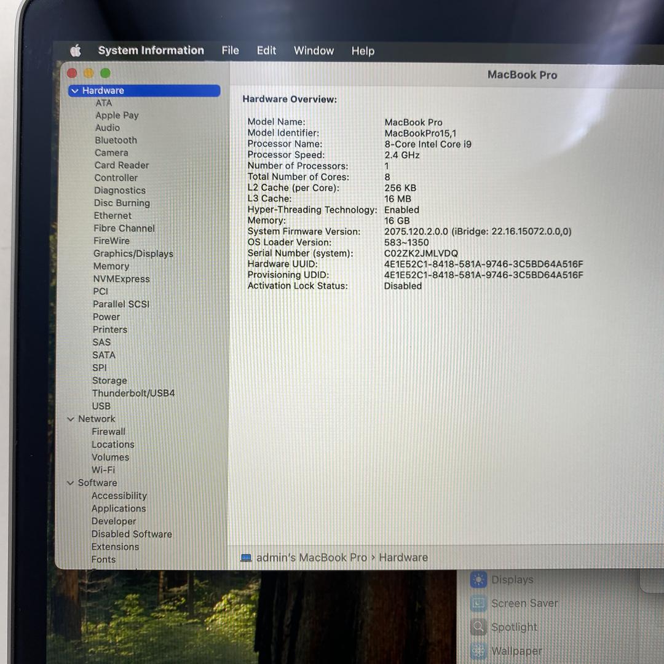
Task: Click the Screen Saver icon in System Settings
Action: pos(478,603)
